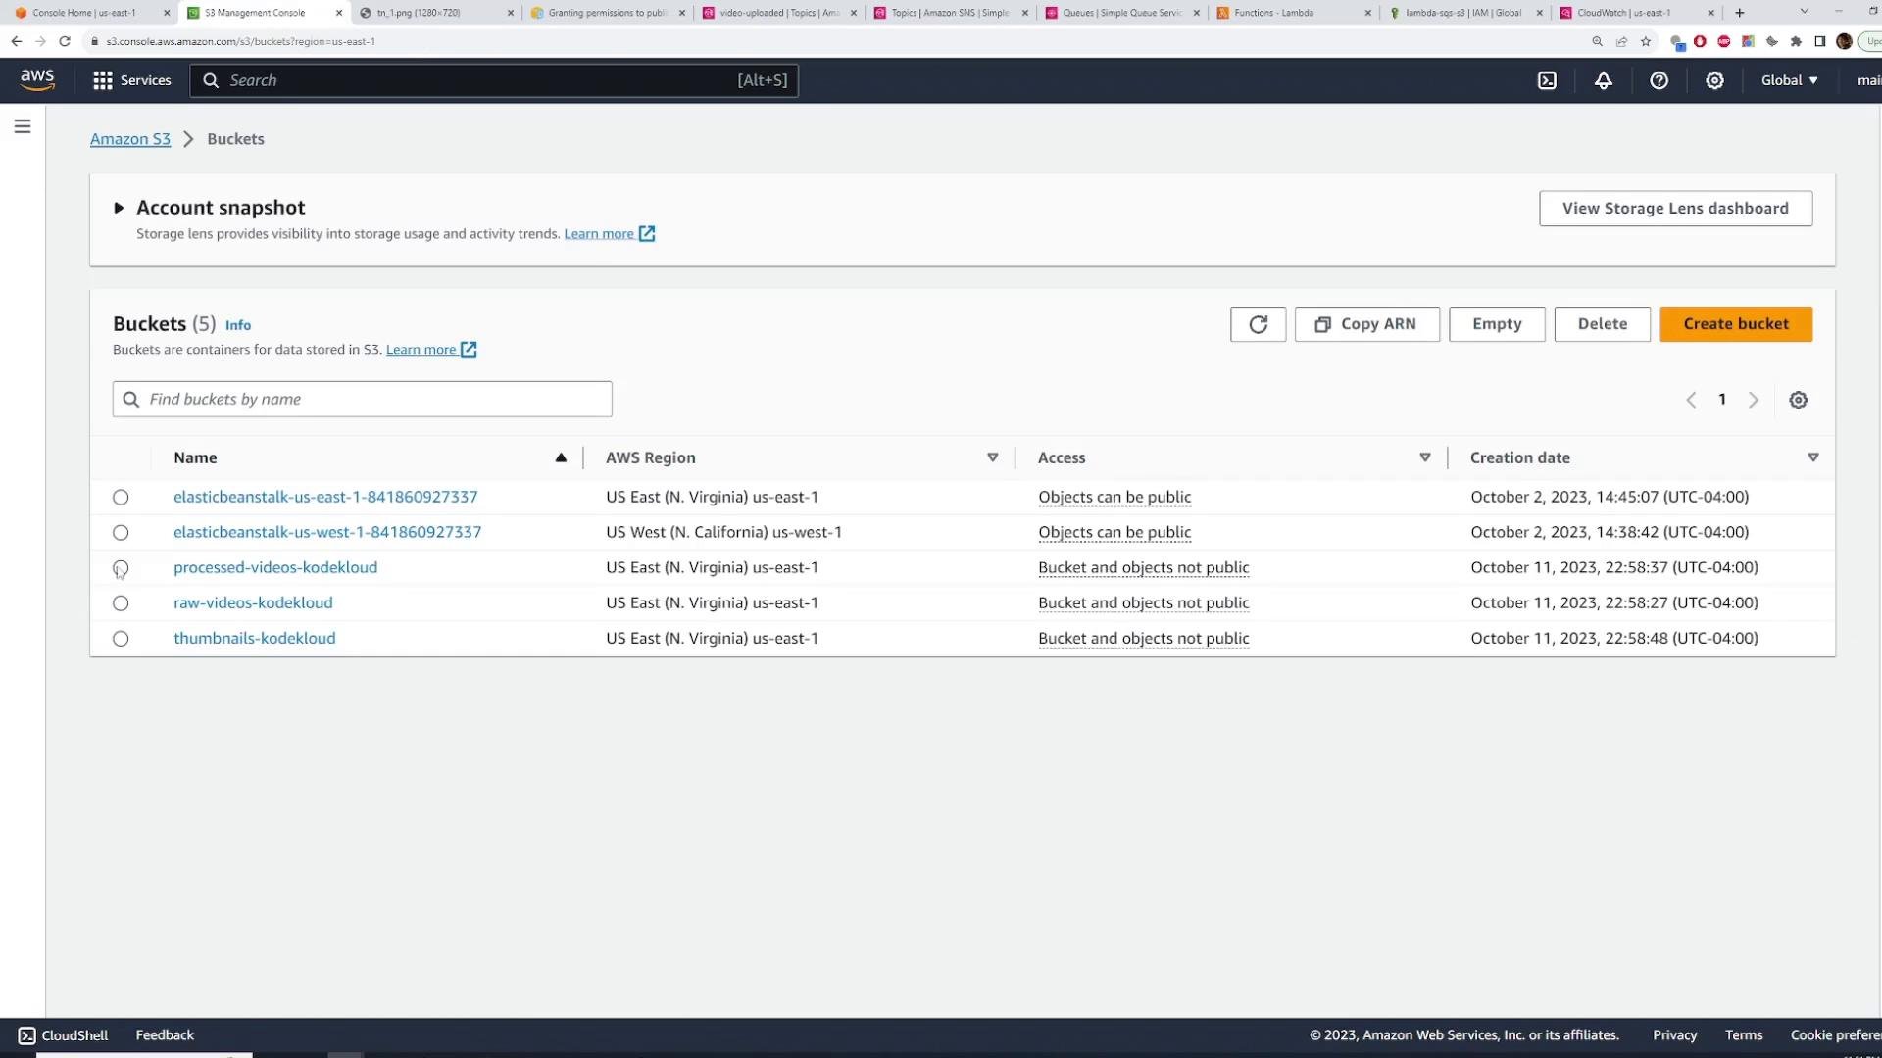Viewport: 1882px width, 1058px height.
Task: Open the Amazon S3 breadcrumb link
Action: [130, 139]
